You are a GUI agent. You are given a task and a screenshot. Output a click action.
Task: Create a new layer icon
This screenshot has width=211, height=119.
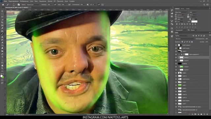(204, 114)
